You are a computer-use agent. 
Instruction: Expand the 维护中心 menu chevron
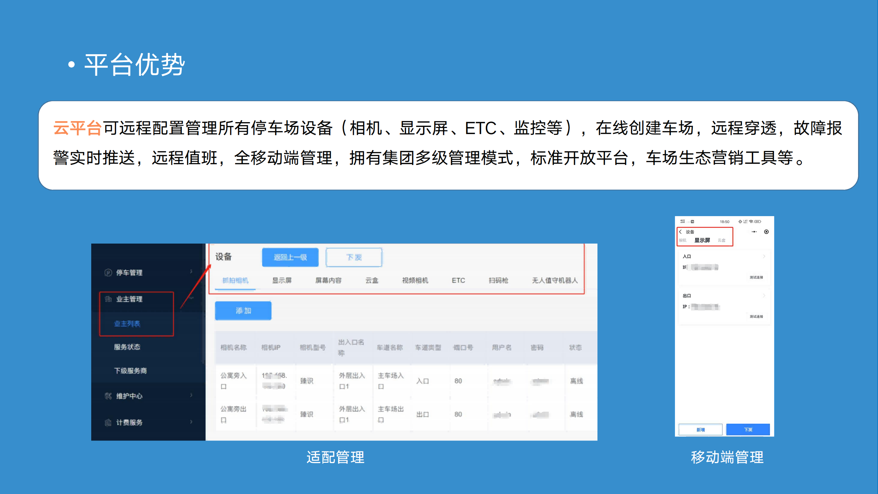[191, 395]
